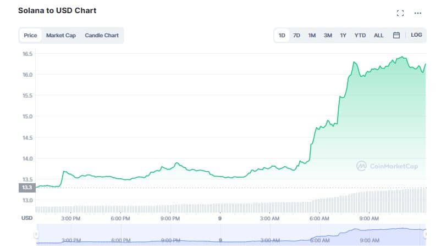Click the left handle of range navigator
Image resolution: width=441 pixels, height=249 pixels.
tap(36, 234)
